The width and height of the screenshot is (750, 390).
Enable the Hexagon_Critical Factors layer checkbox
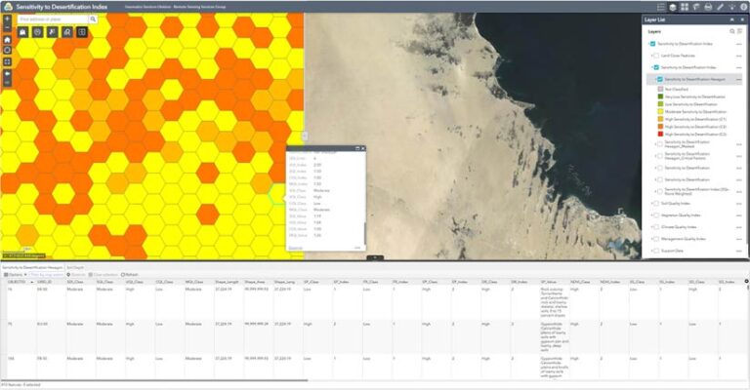(x=659, y=156)
